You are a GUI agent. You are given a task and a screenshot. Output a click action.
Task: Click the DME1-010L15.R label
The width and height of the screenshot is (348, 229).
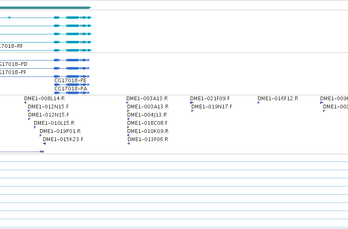pos(54,123)
